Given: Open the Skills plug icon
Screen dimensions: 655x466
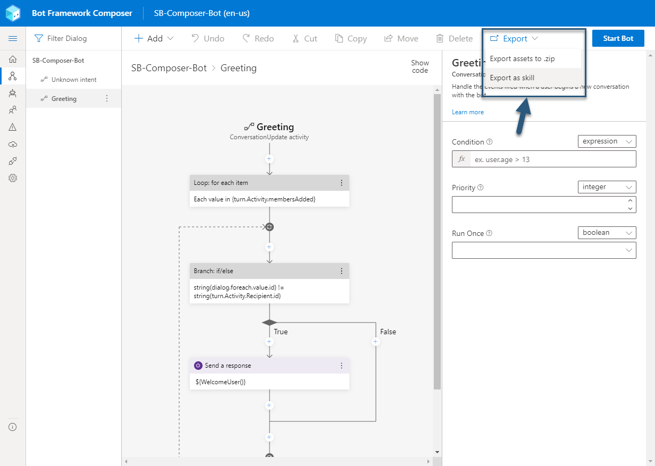Looking at the screenshot, I should [x=13, y=161].
